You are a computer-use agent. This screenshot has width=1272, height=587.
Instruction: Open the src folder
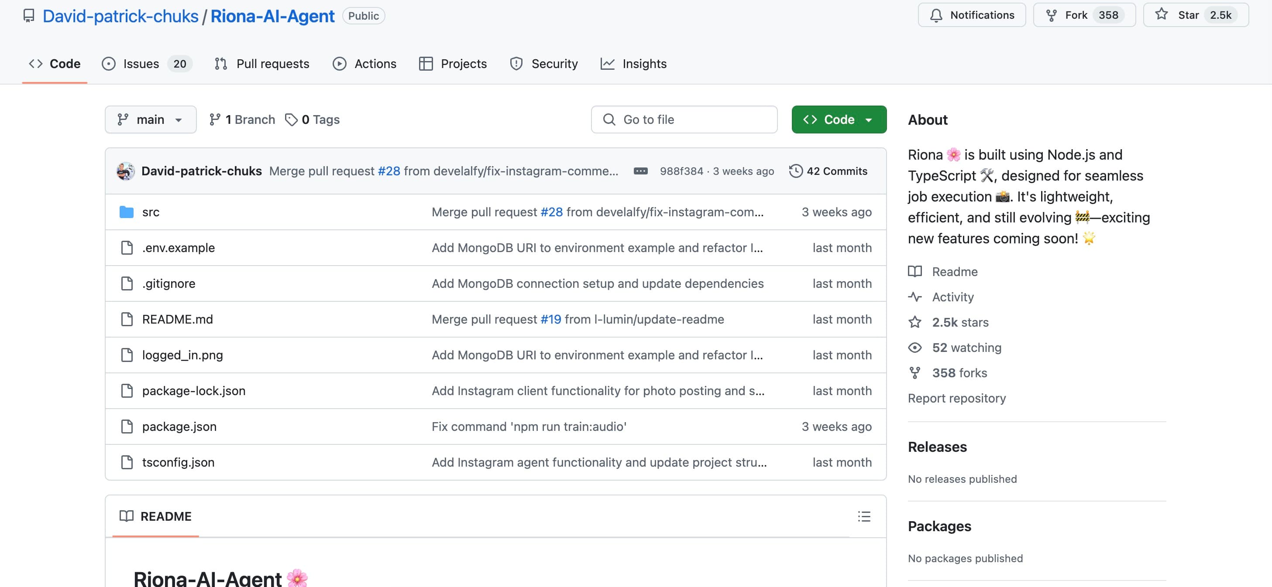(151, 212)
